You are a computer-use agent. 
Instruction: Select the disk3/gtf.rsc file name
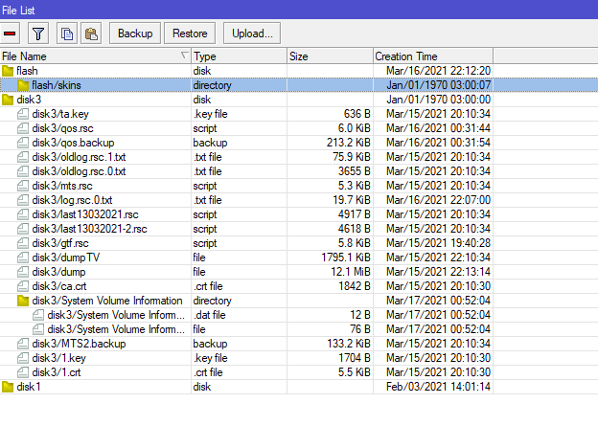click(60, 243)
